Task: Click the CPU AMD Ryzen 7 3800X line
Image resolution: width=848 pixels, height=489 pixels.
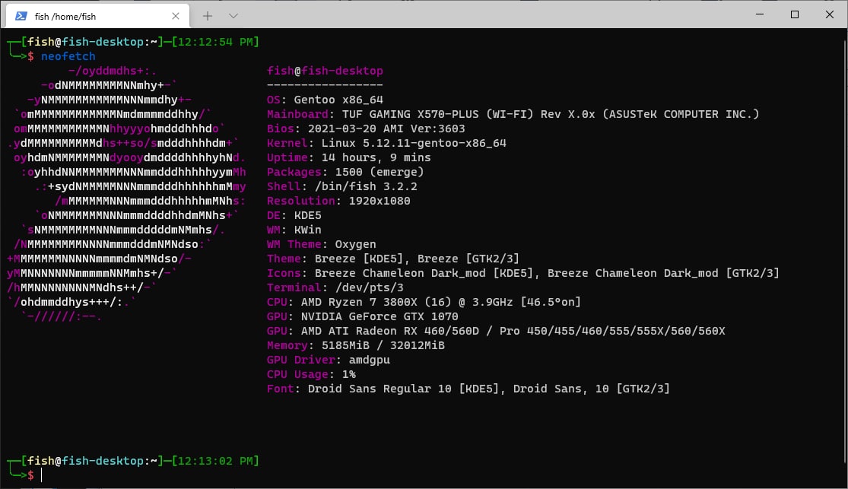Action: pos(424,302)
